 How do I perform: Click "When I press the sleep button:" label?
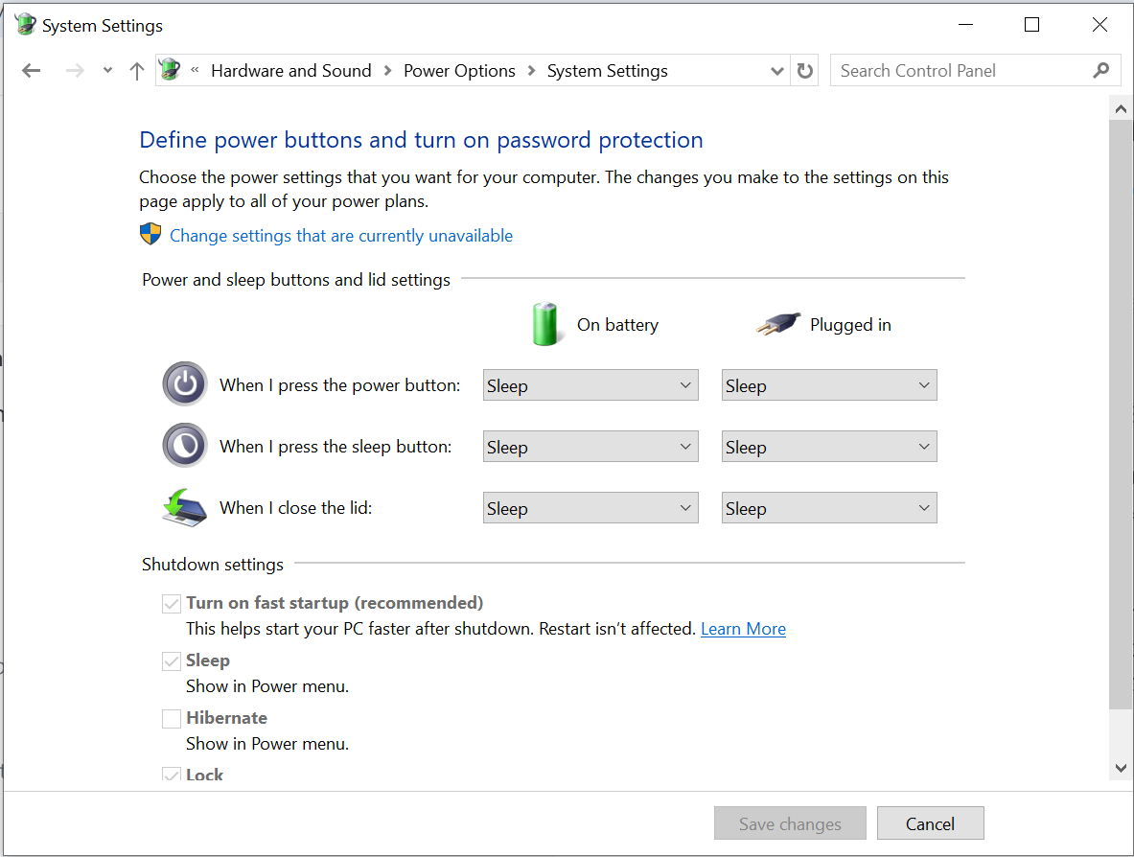pyautogui.click(x=336, y=446)
